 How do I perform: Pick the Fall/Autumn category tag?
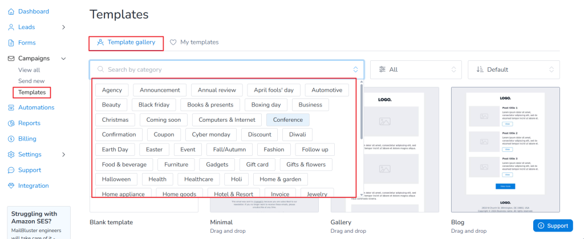[x=229, y=150]
